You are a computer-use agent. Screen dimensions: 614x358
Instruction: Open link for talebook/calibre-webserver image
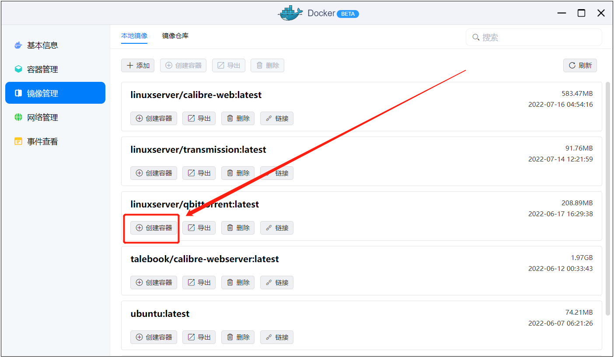click(277, 283)
